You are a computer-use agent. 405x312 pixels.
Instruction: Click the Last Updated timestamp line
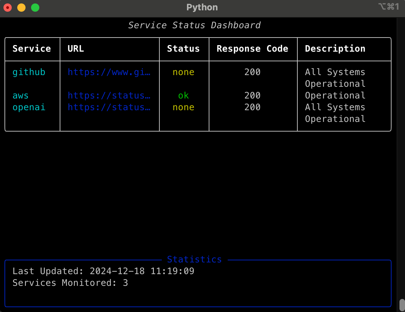(x=103, y=271)
